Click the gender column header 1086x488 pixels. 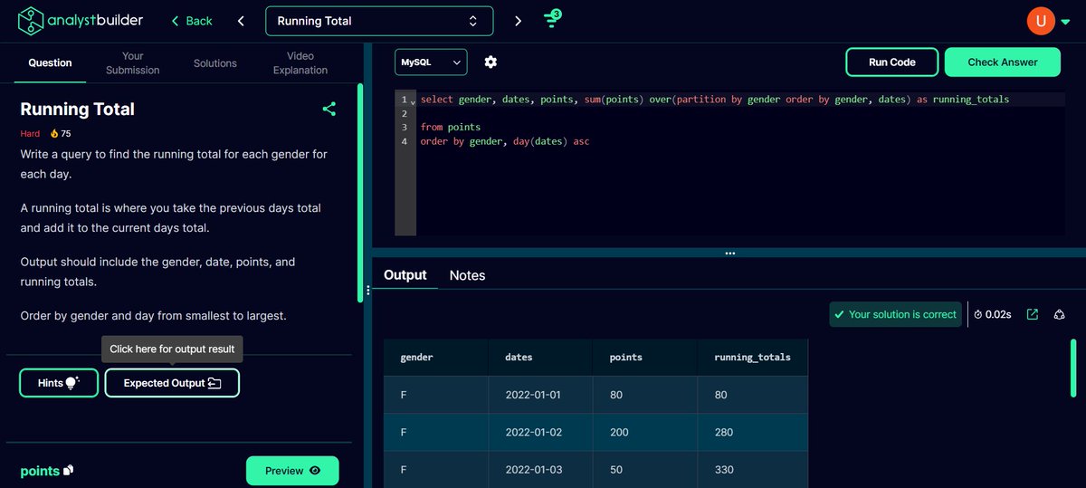(x=436, y=358)
